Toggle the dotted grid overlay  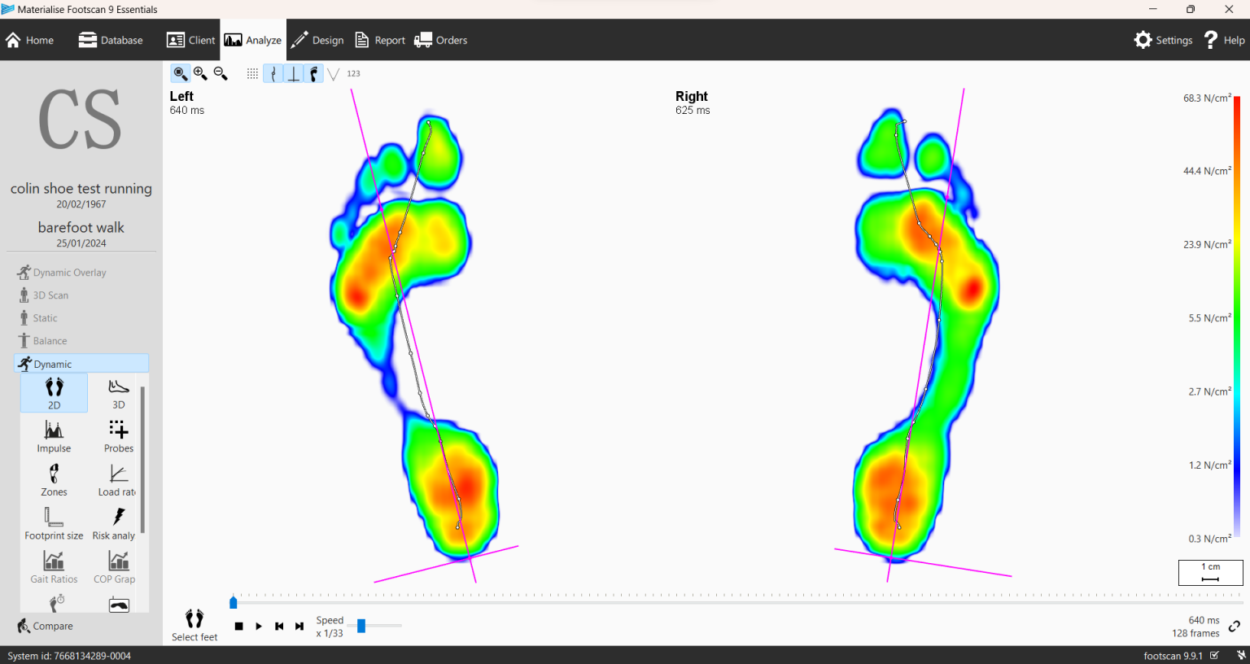point(252,73)
